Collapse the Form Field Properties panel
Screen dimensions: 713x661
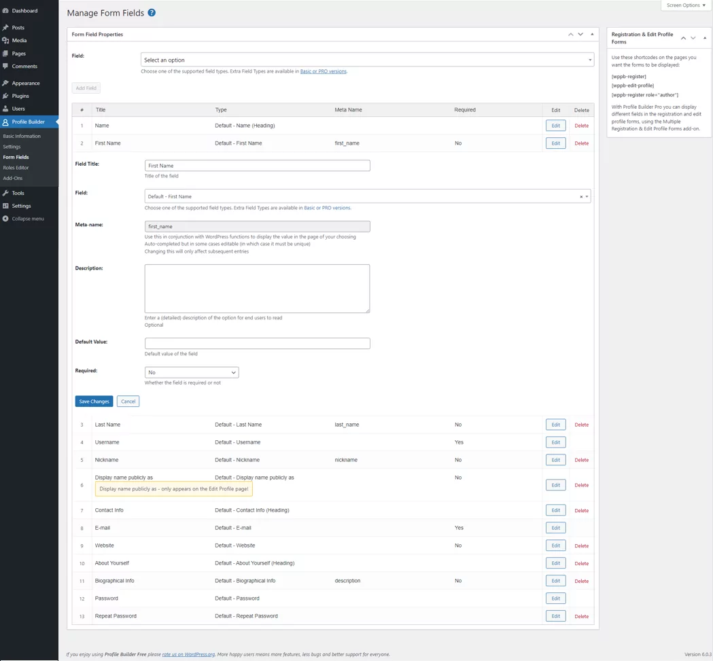(x=592, y=34)
